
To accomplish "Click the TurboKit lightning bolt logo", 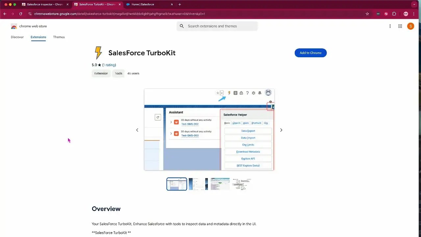I will pyautogui.click(x=98, y=53).
